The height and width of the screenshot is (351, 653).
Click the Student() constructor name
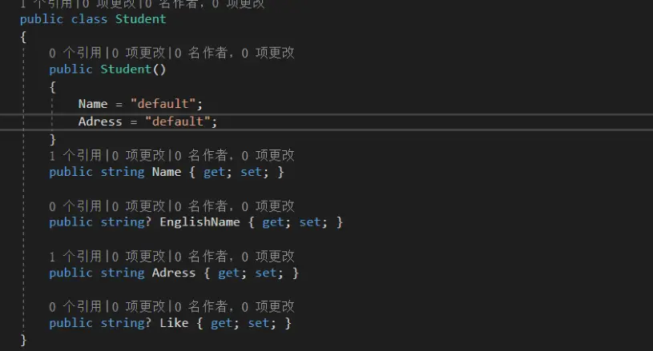(x=127, y=70)
